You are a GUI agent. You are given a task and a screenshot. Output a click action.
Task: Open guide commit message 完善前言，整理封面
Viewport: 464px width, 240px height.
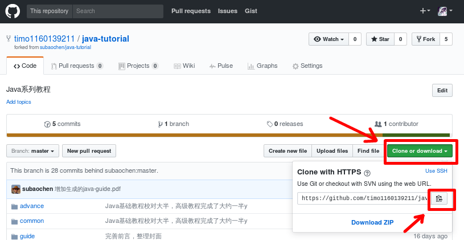[133, 237]
